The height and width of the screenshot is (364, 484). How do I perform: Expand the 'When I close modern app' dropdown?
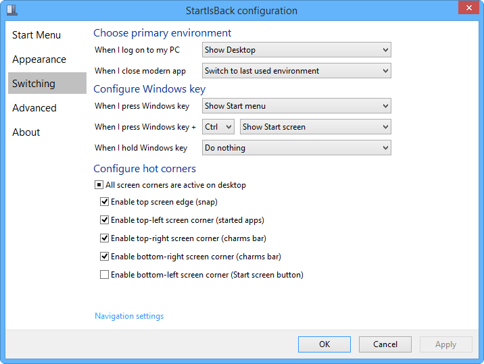point(296,71)
